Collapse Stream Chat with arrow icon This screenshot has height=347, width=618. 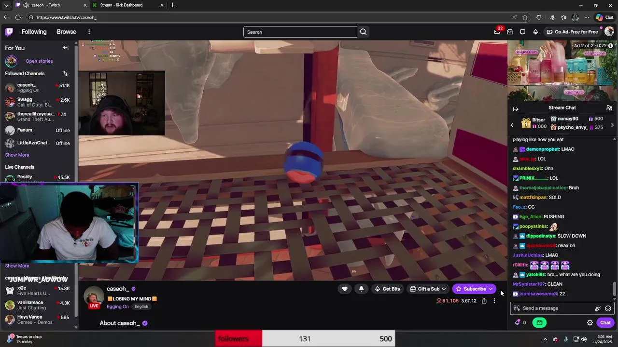516,109
